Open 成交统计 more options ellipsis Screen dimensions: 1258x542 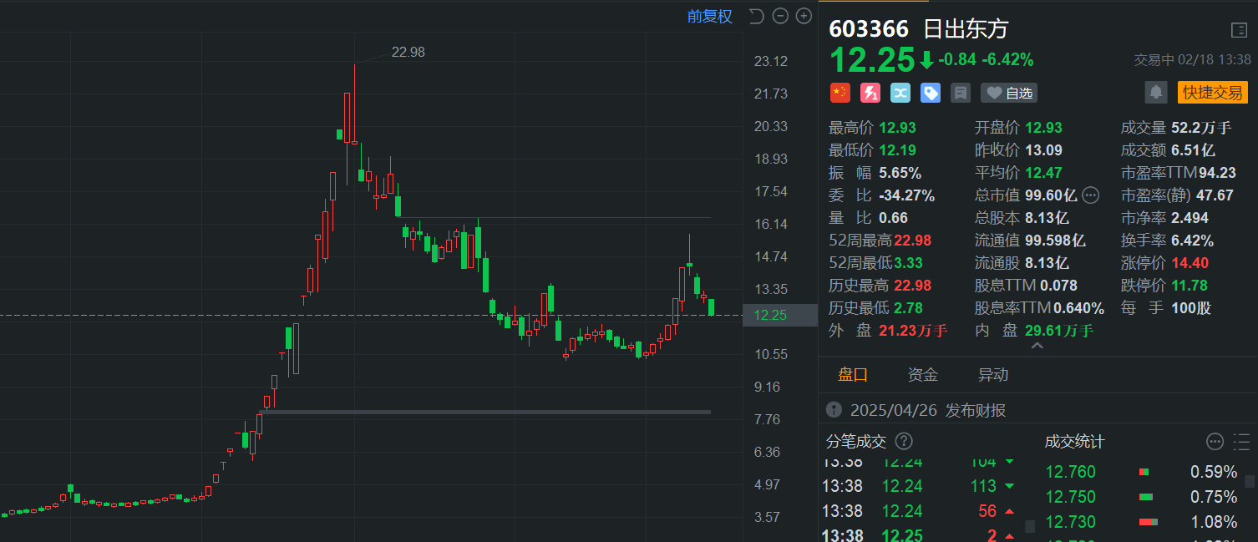[x=1215, y=441]
